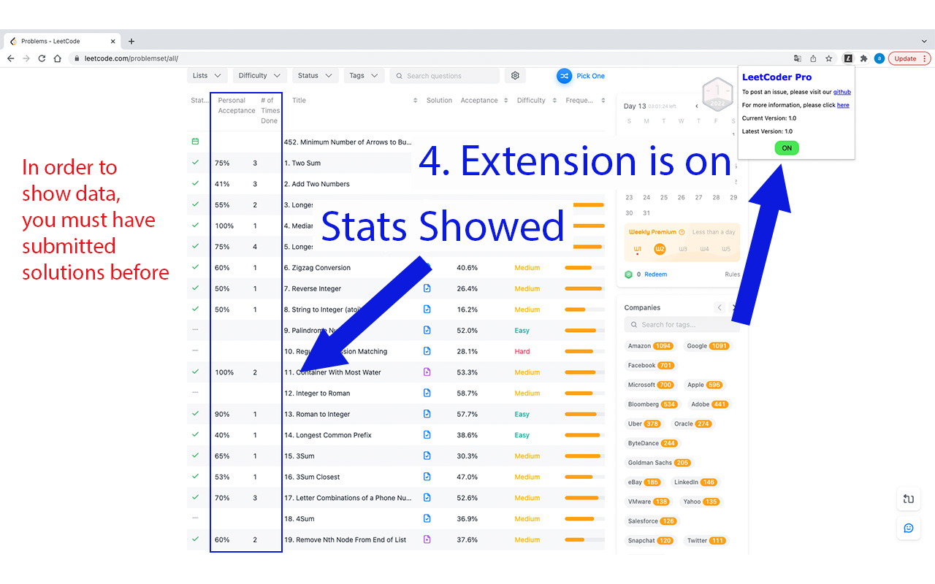Open solution icon for 14. Longest Common Prefix

point(427,435)
